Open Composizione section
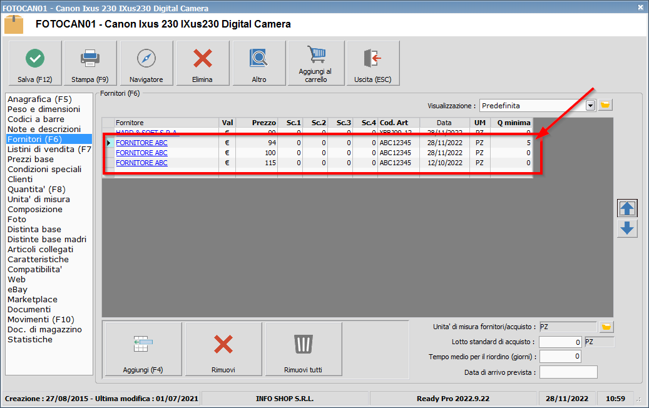The width and height of the screenshot is (649, 408). coord(35,210)
